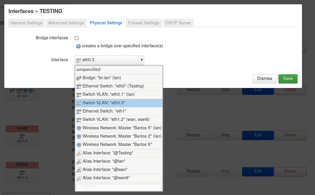Select the Switch VLAN "eth0.1" port icon
The image size is (315, 195).
coord(78,94)
